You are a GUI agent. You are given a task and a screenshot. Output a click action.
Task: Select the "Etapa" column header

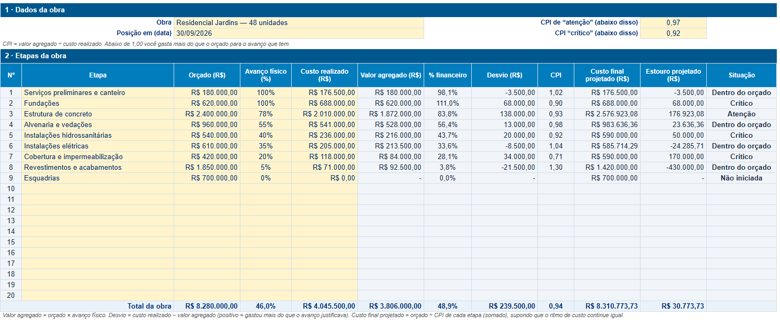(98, 75)
